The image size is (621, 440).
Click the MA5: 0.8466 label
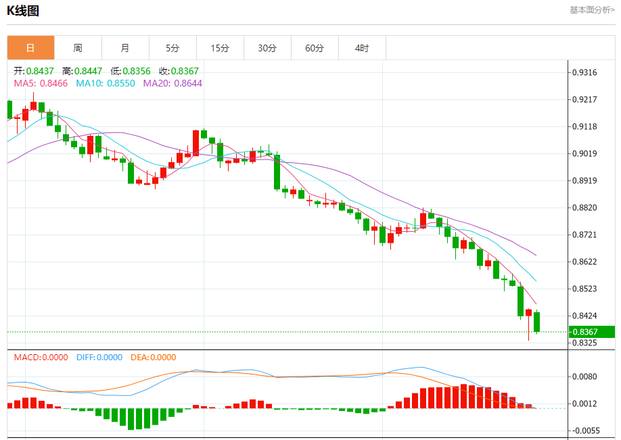pyautogui.click(x=41, y=84)
